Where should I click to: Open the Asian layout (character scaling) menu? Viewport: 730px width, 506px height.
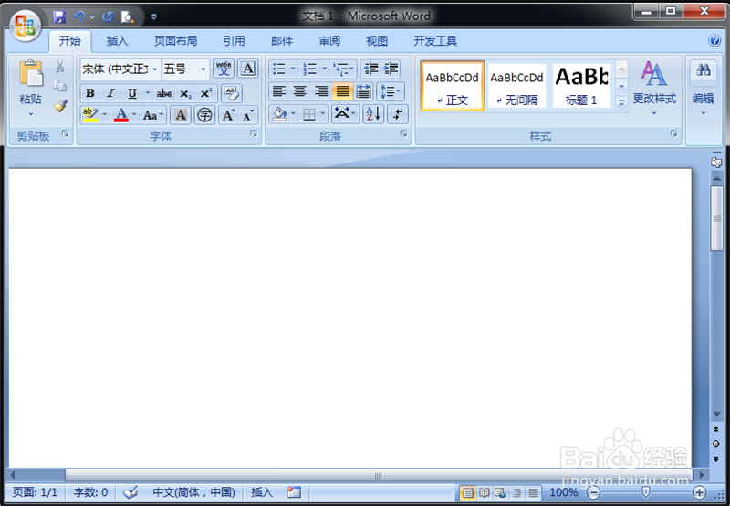[x=345, y=113]
